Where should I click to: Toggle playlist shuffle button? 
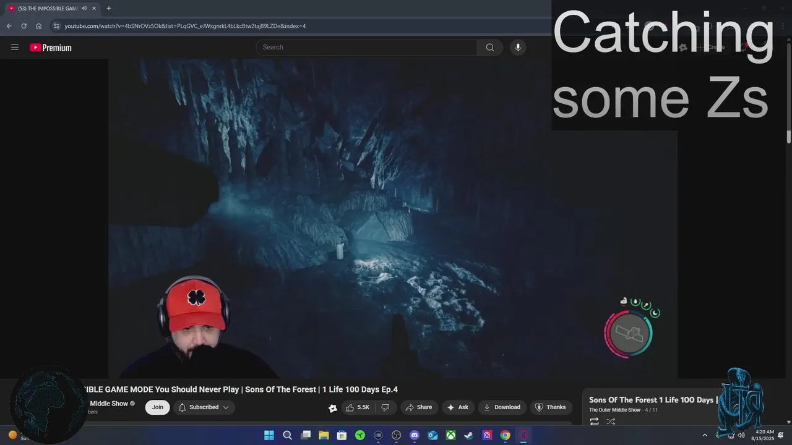click(611, 422)
